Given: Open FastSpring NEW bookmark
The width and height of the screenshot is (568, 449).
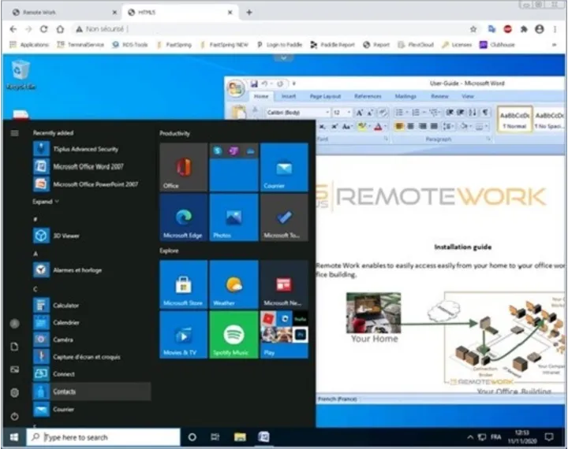Looking at the screenshot, I should pyautogui.click(x=225, y=45).
